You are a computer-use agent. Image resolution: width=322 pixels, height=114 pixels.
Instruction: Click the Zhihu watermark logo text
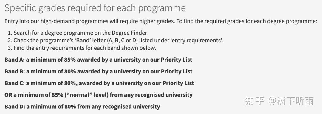coord(254,101)
